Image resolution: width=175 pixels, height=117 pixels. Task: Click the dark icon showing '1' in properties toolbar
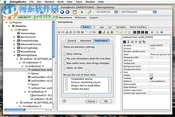pyautogui.click(x=125, y=42)
